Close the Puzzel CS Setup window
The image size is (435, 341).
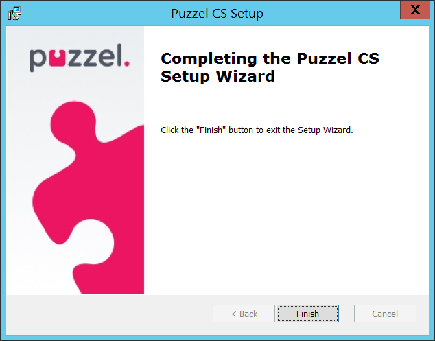[414, 12]
